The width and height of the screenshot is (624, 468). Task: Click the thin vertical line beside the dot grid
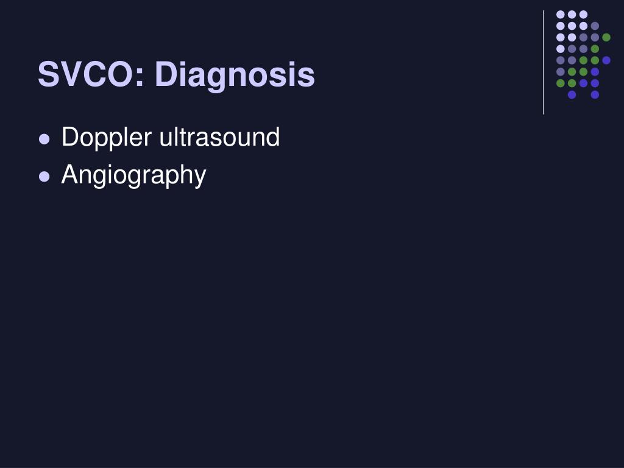(543, 63)
